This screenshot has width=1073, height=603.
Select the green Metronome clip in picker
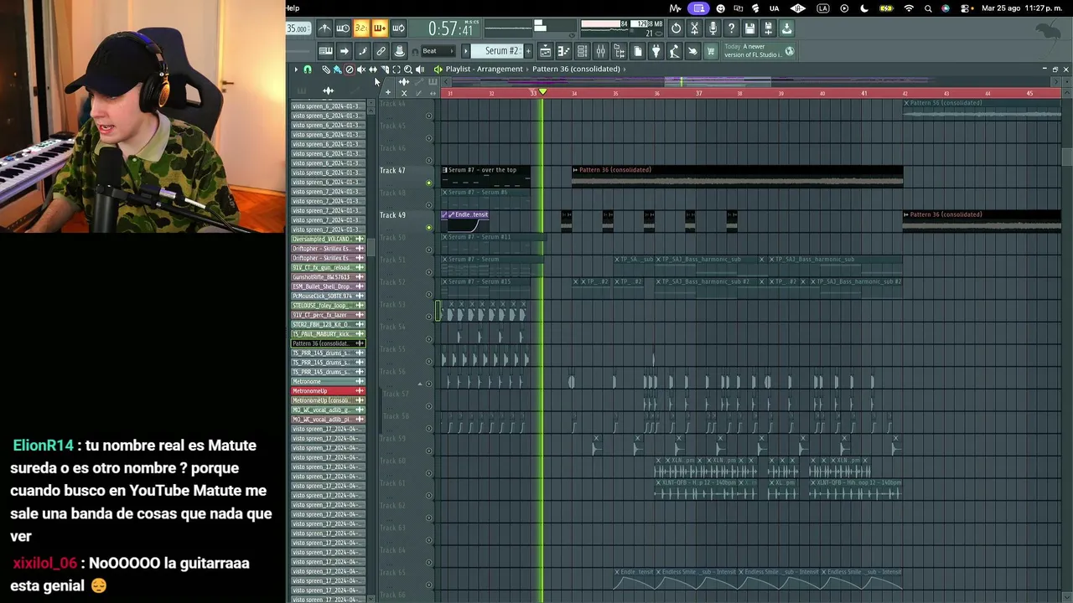click(x=328, y=381)
